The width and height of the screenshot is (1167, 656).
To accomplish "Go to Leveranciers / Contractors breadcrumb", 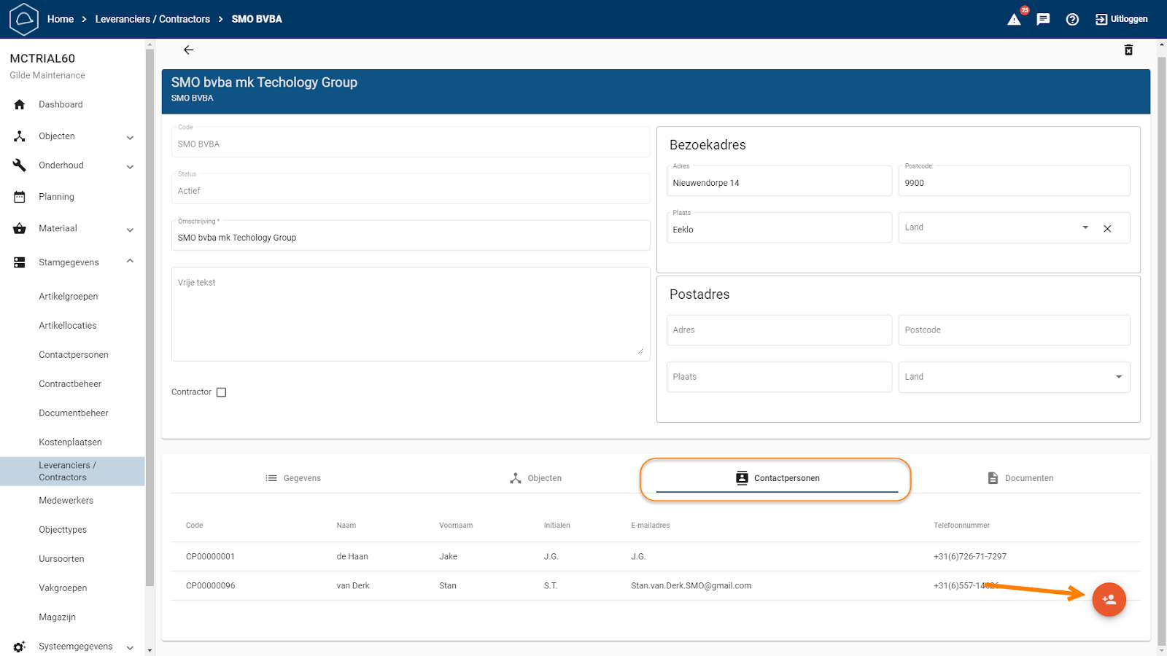I will tap(152, 19).
